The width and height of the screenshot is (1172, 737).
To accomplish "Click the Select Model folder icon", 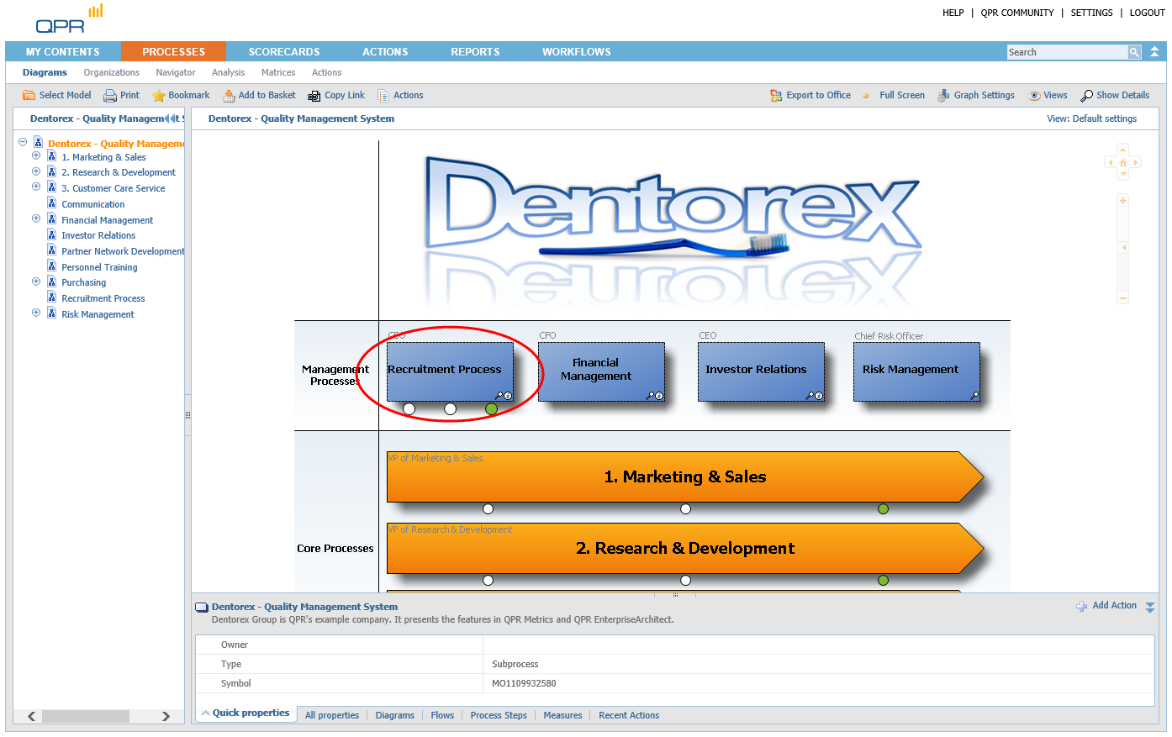I will pos(29,96).
